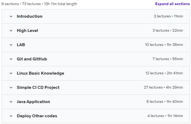Click Expand all sections link
191x124 pixels.
[172, 4]
